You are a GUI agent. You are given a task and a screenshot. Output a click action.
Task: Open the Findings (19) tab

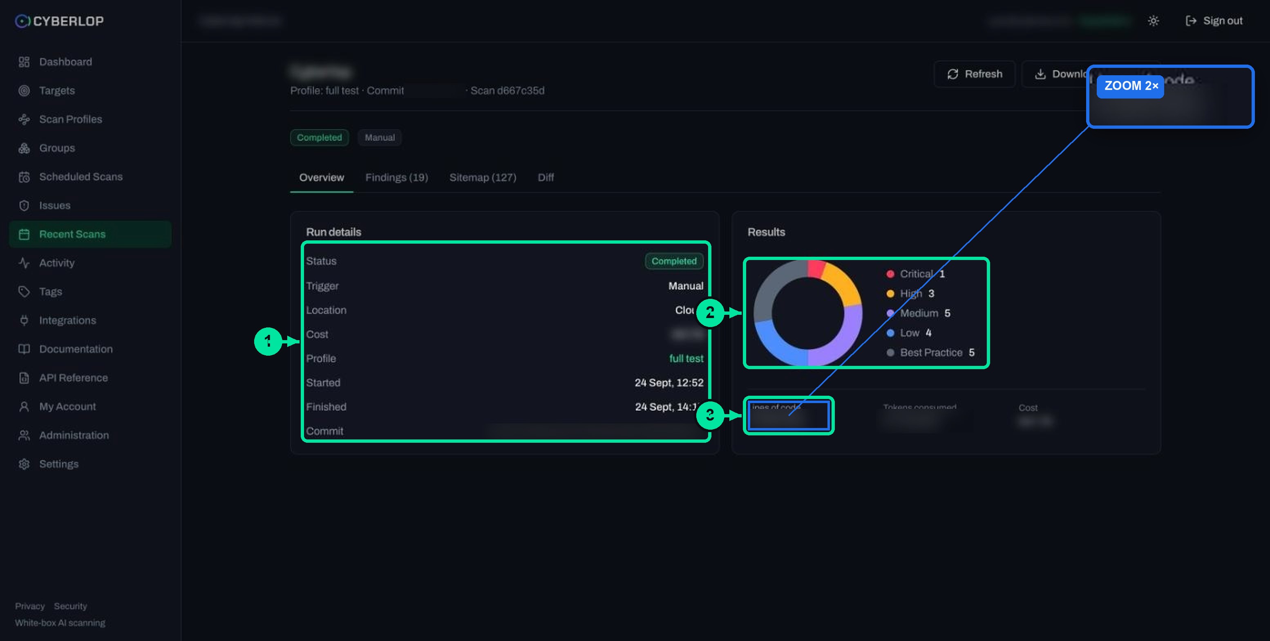396,177
